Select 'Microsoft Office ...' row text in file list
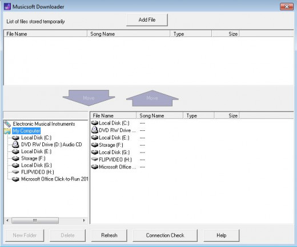 click(118, 167)
